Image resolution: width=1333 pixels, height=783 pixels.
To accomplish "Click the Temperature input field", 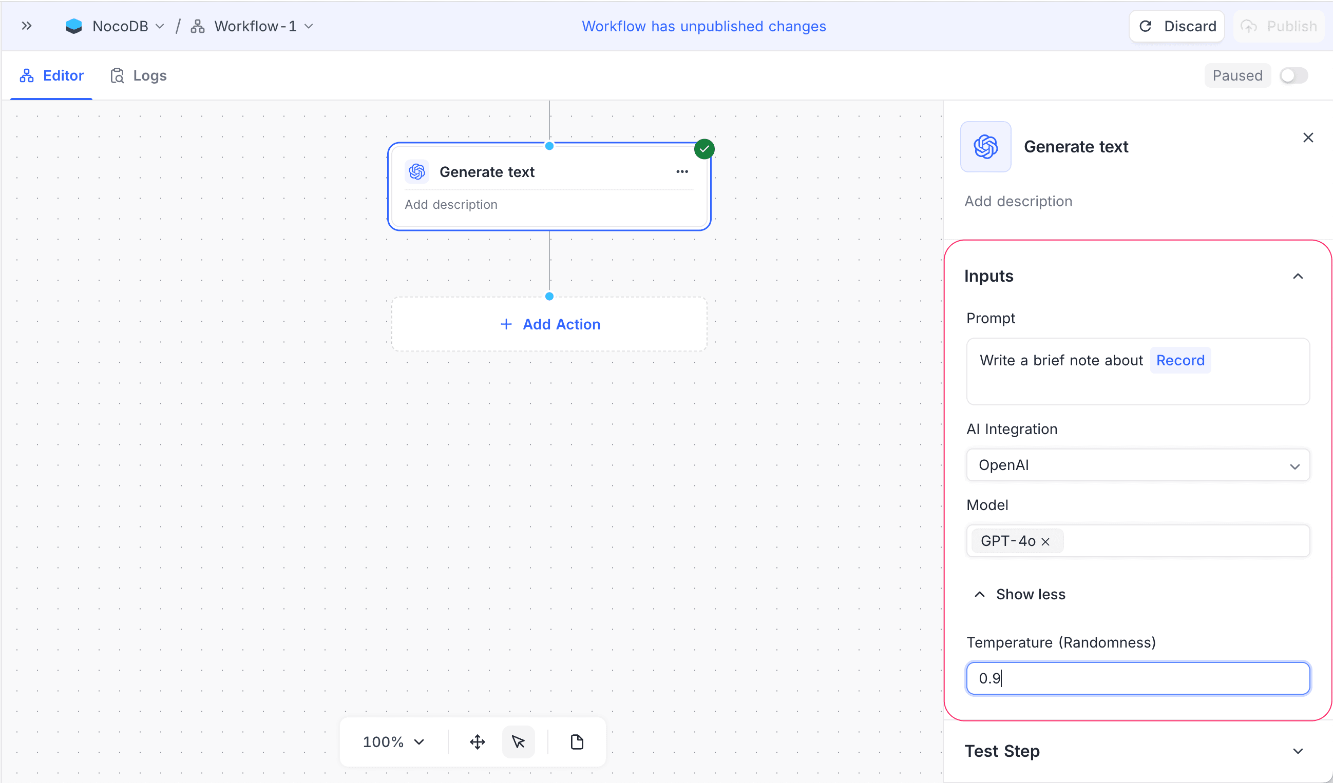I will click(1137, 678).
